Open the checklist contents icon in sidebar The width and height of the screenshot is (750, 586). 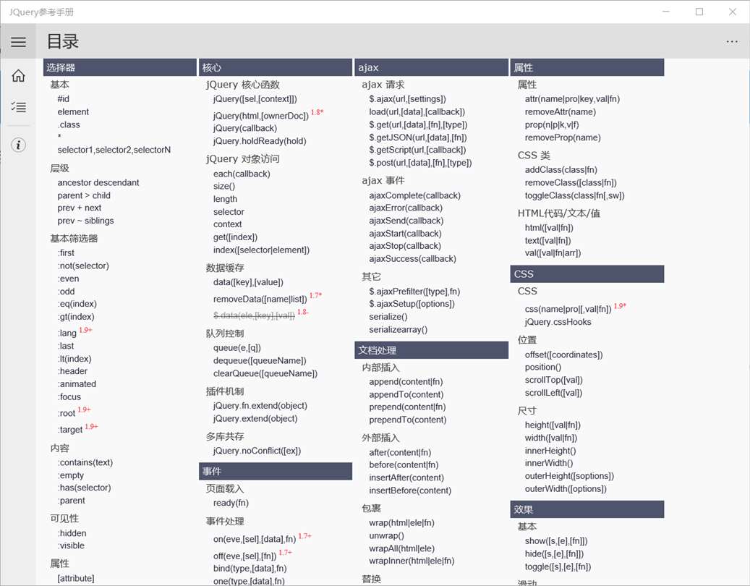coord(18,106)
